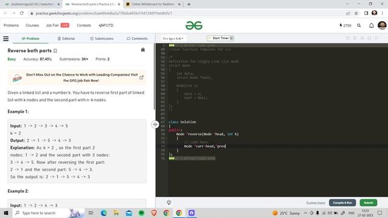Open the site search magnifier
Image resolution: width=388 pixels, height=218 pixels.
click(359, 25)
